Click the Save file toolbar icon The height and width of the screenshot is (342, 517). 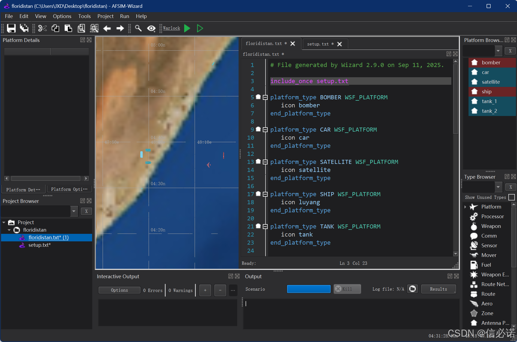click(x=11, y=28)
